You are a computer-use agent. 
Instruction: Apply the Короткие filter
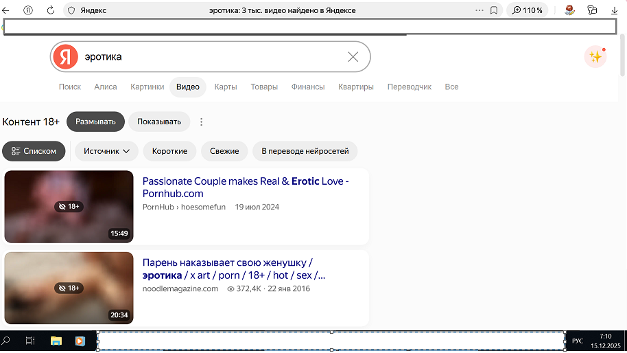(x=169, y=151)
